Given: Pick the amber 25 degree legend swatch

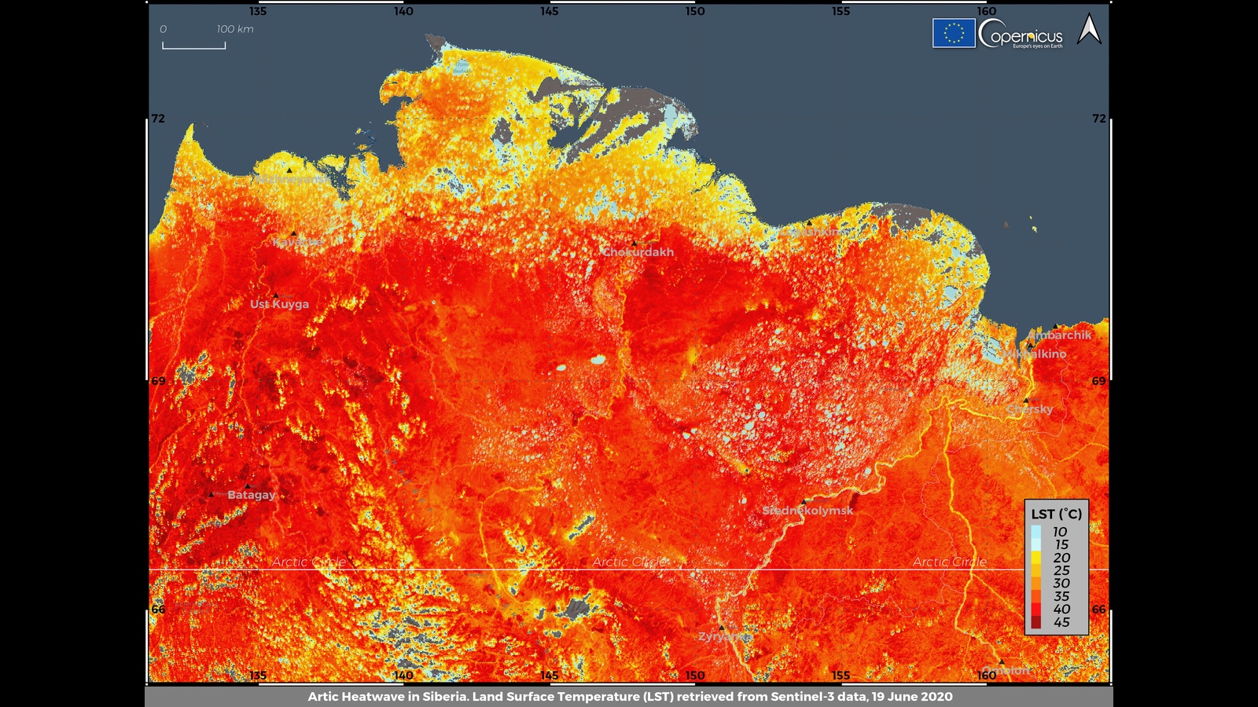Looking at the screenshot, I should click(x=1036, y=570).
